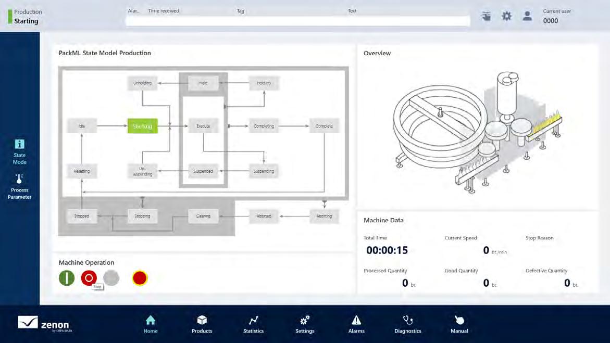This screenshot has width=610, height=343.
Task: Click the Good Quantity label
Action: coord(461,270)
